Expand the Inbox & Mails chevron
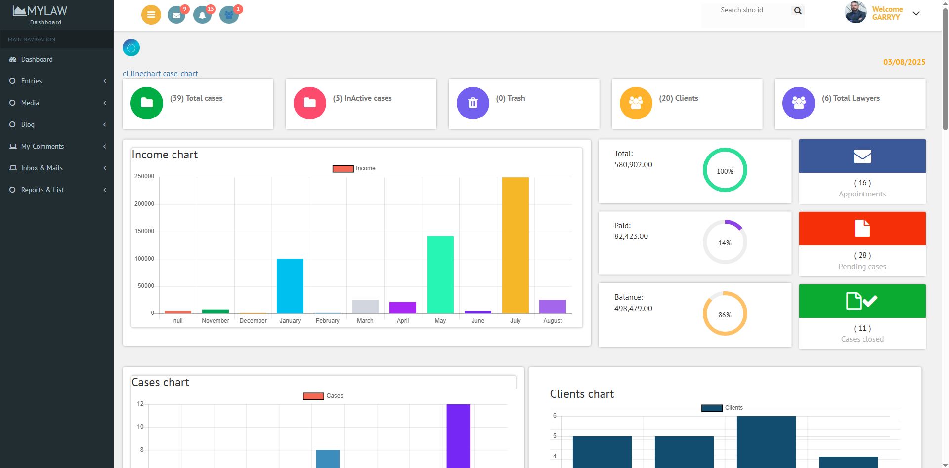Image resolution: width=949 pixels, height=468 pixels. [105, 168]
